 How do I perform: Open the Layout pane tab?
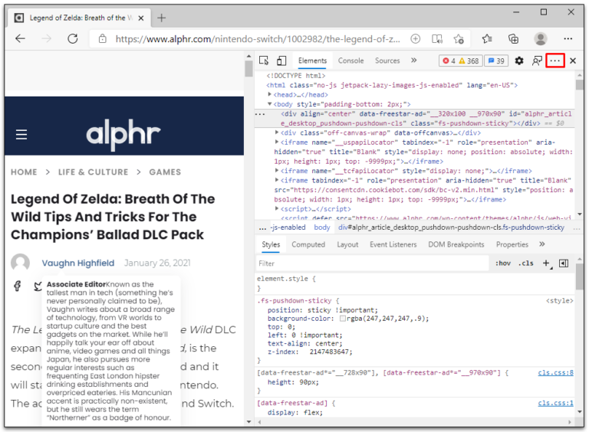pyautogui.click(x=347, y=244)
